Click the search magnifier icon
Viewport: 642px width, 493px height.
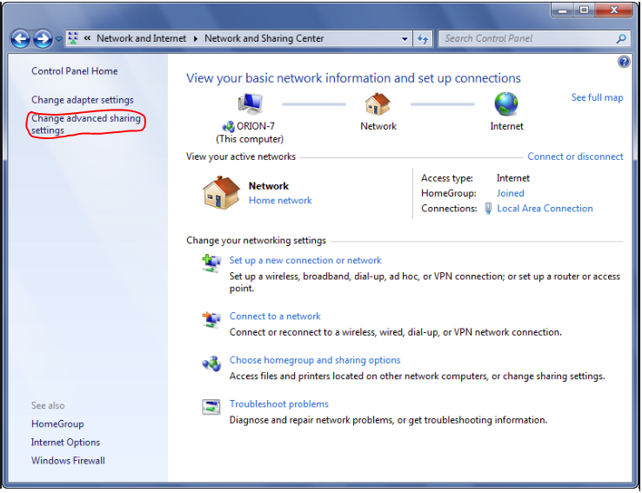pos(621,39)
